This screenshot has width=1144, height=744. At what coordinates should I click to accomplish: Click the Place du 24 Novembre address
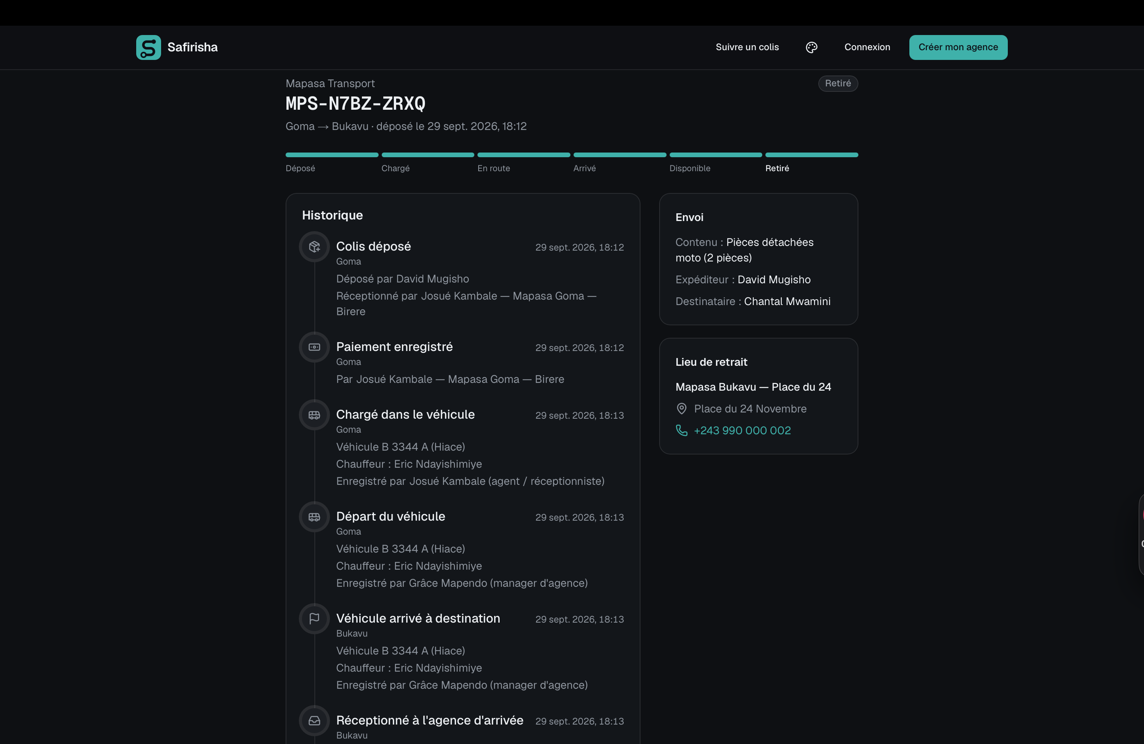click(750, 409)
